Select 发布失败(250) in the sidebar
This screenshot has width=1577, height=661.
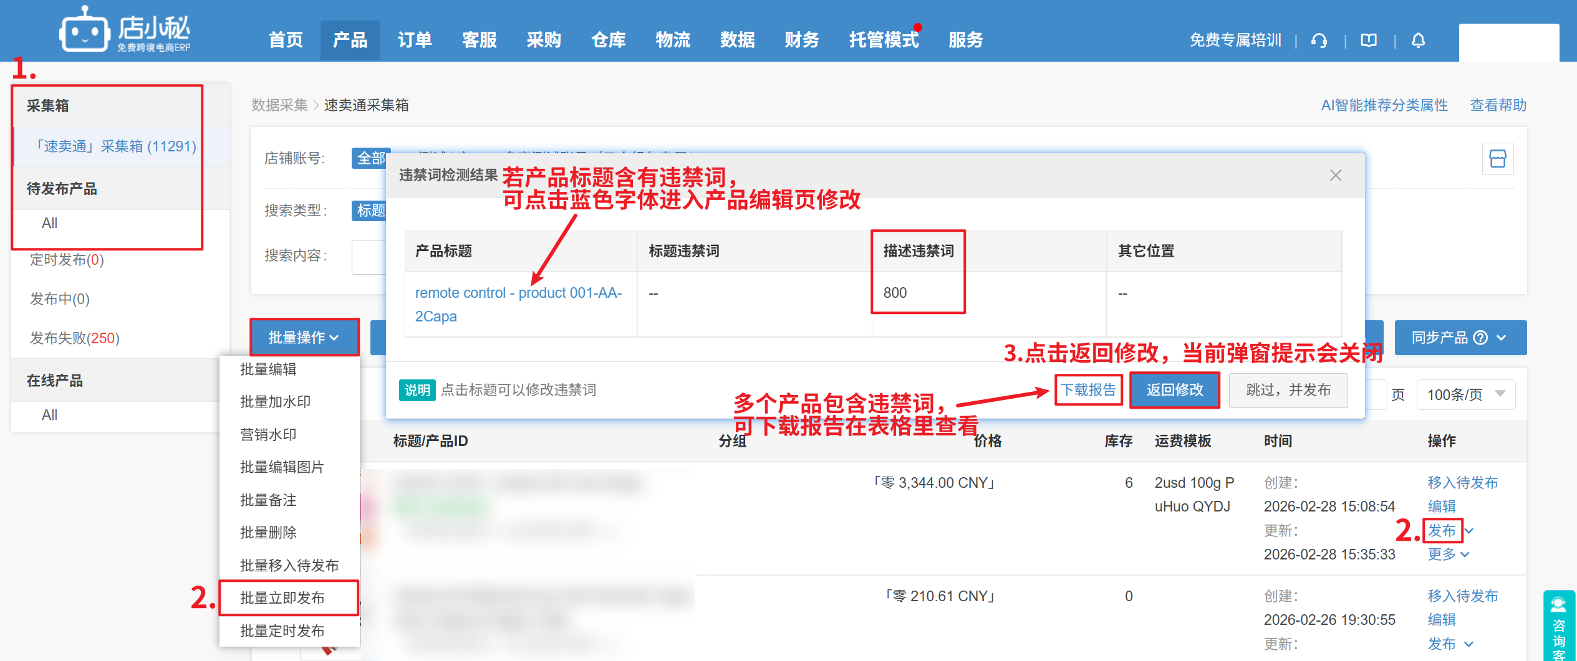click(75, 338)
